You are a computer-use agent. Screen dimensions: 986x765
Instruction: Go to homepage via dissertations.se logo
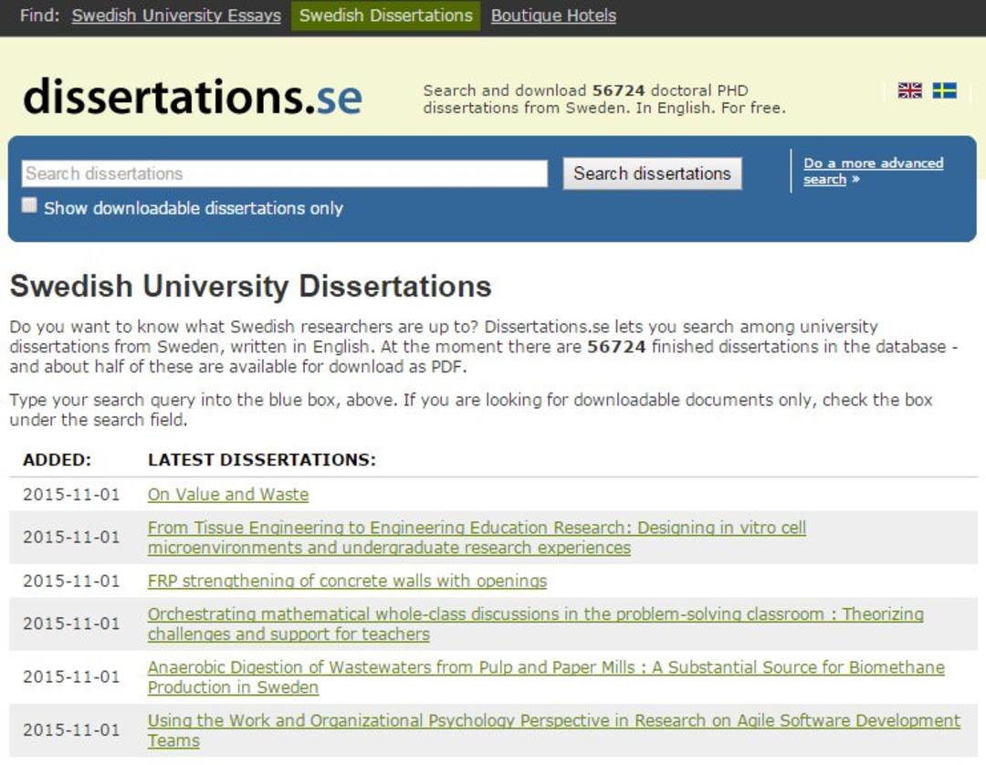[193, 97]
